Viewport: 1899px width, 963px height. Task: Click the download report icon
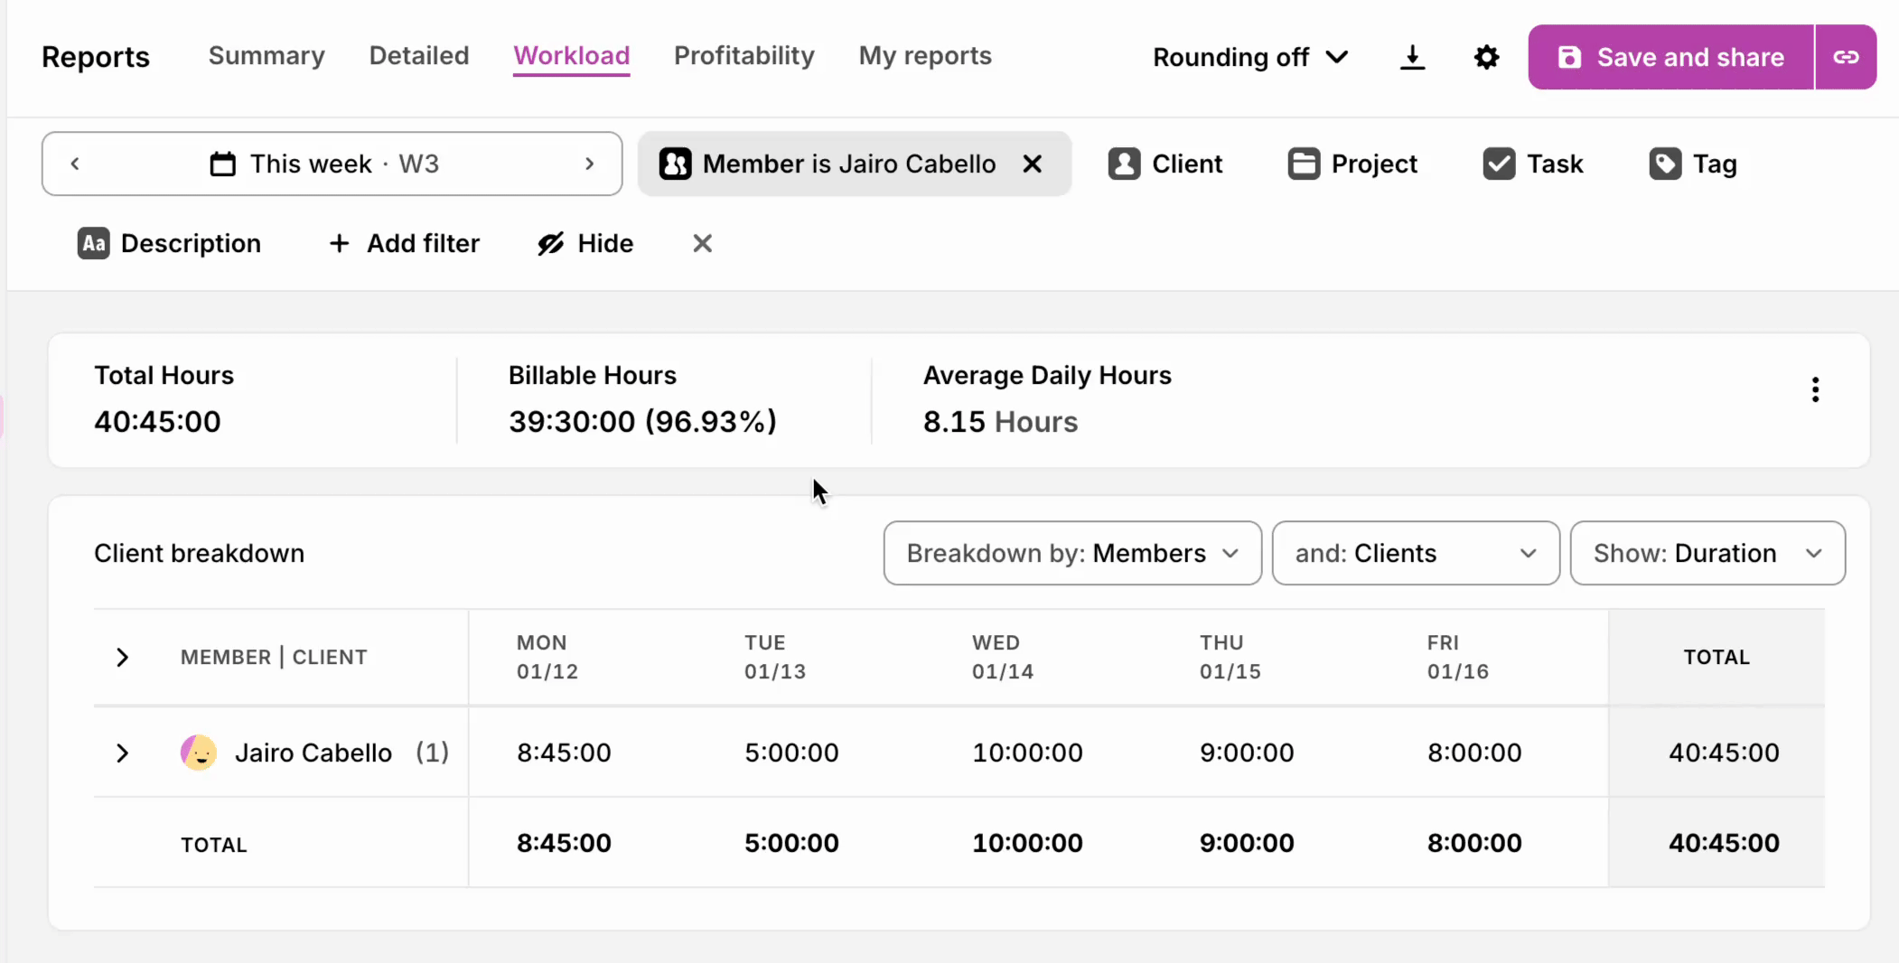tap(1412, 58)
